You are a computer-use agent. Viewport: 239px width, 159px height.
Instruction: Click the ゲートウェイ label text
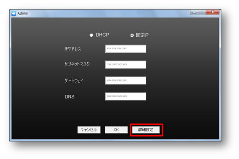coord(74,81)
